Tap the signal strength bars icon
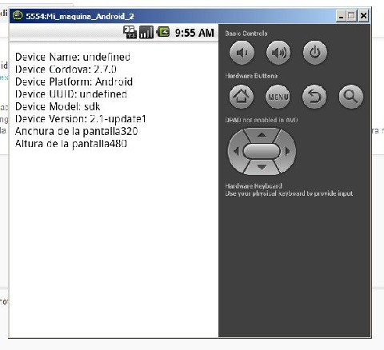The height and width of the screenshot is (350, 384). (x=146, y=32)
